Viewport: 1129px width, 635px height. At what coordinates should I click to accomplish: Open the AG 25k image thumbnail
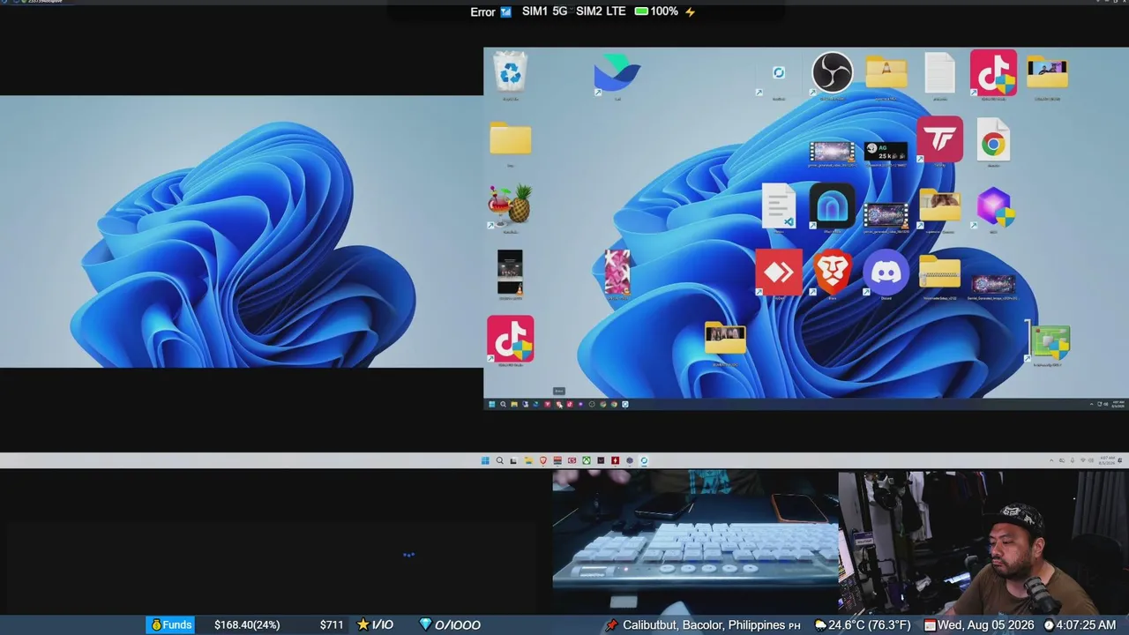coord(886,152)
